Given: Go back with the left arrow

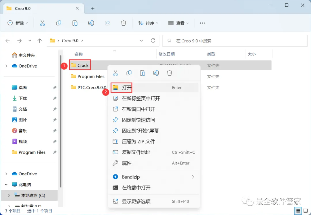Looking at the screenshot, I should click(7, 41).
